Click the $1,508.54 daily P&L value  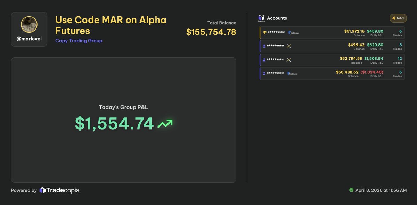374,58
